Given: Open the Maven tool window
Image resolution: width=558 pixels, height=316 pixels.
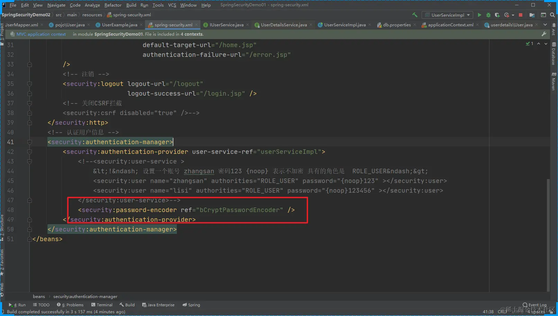Looking at the screenshot, I should click(x=553, y=81).
